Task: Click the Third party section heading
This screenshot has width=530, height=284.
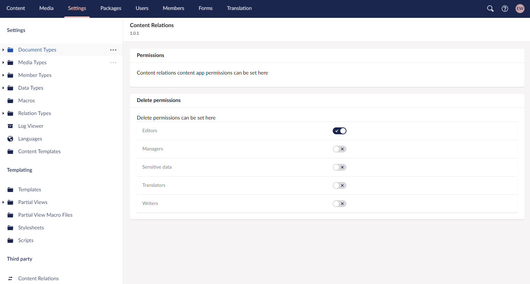Action: point(20,259)
